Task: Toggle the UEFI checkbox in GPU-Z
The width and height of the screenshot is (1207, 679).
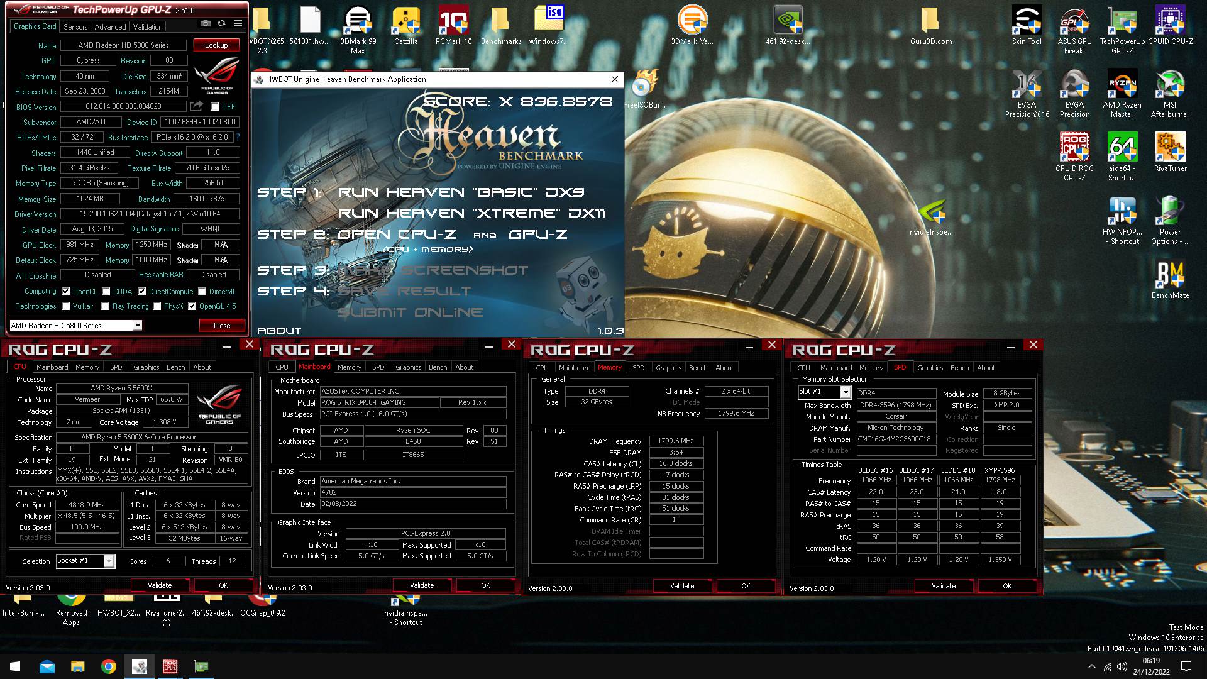Action: point(215,107)
